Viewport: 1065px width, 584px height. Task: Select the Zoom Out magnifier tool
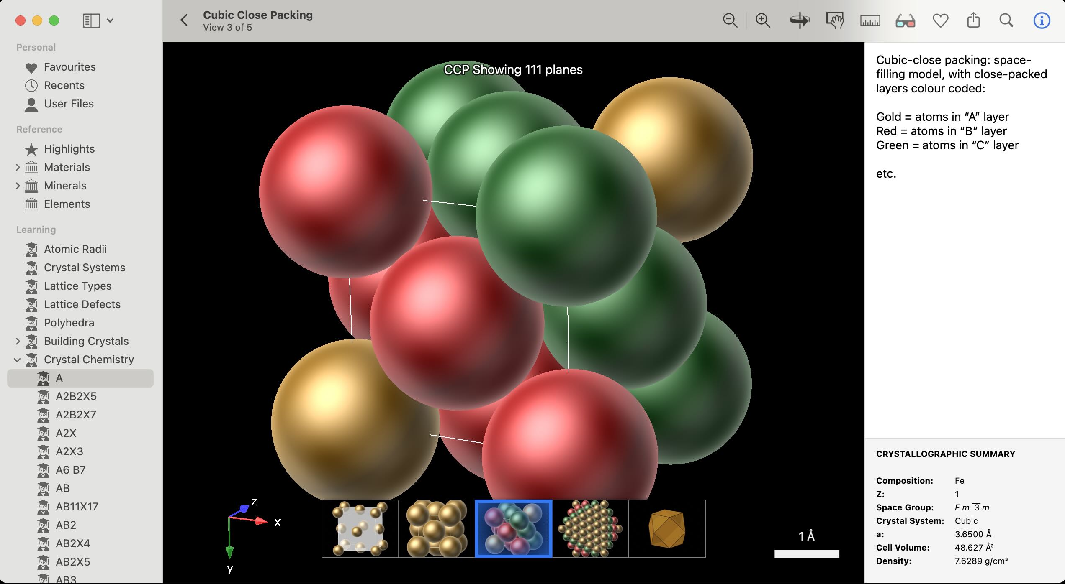[730, 20]
